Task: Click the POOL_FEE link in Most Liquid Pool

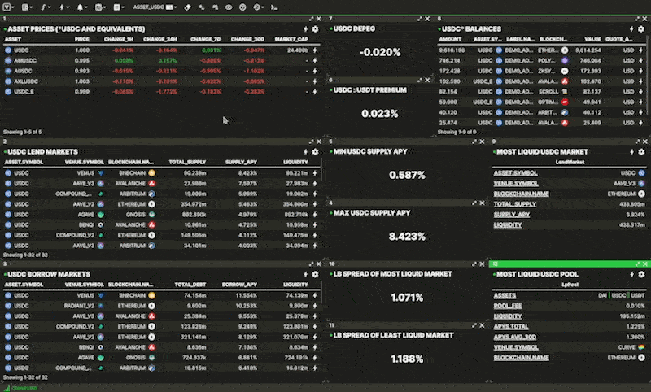Action: tap(508, 306)
